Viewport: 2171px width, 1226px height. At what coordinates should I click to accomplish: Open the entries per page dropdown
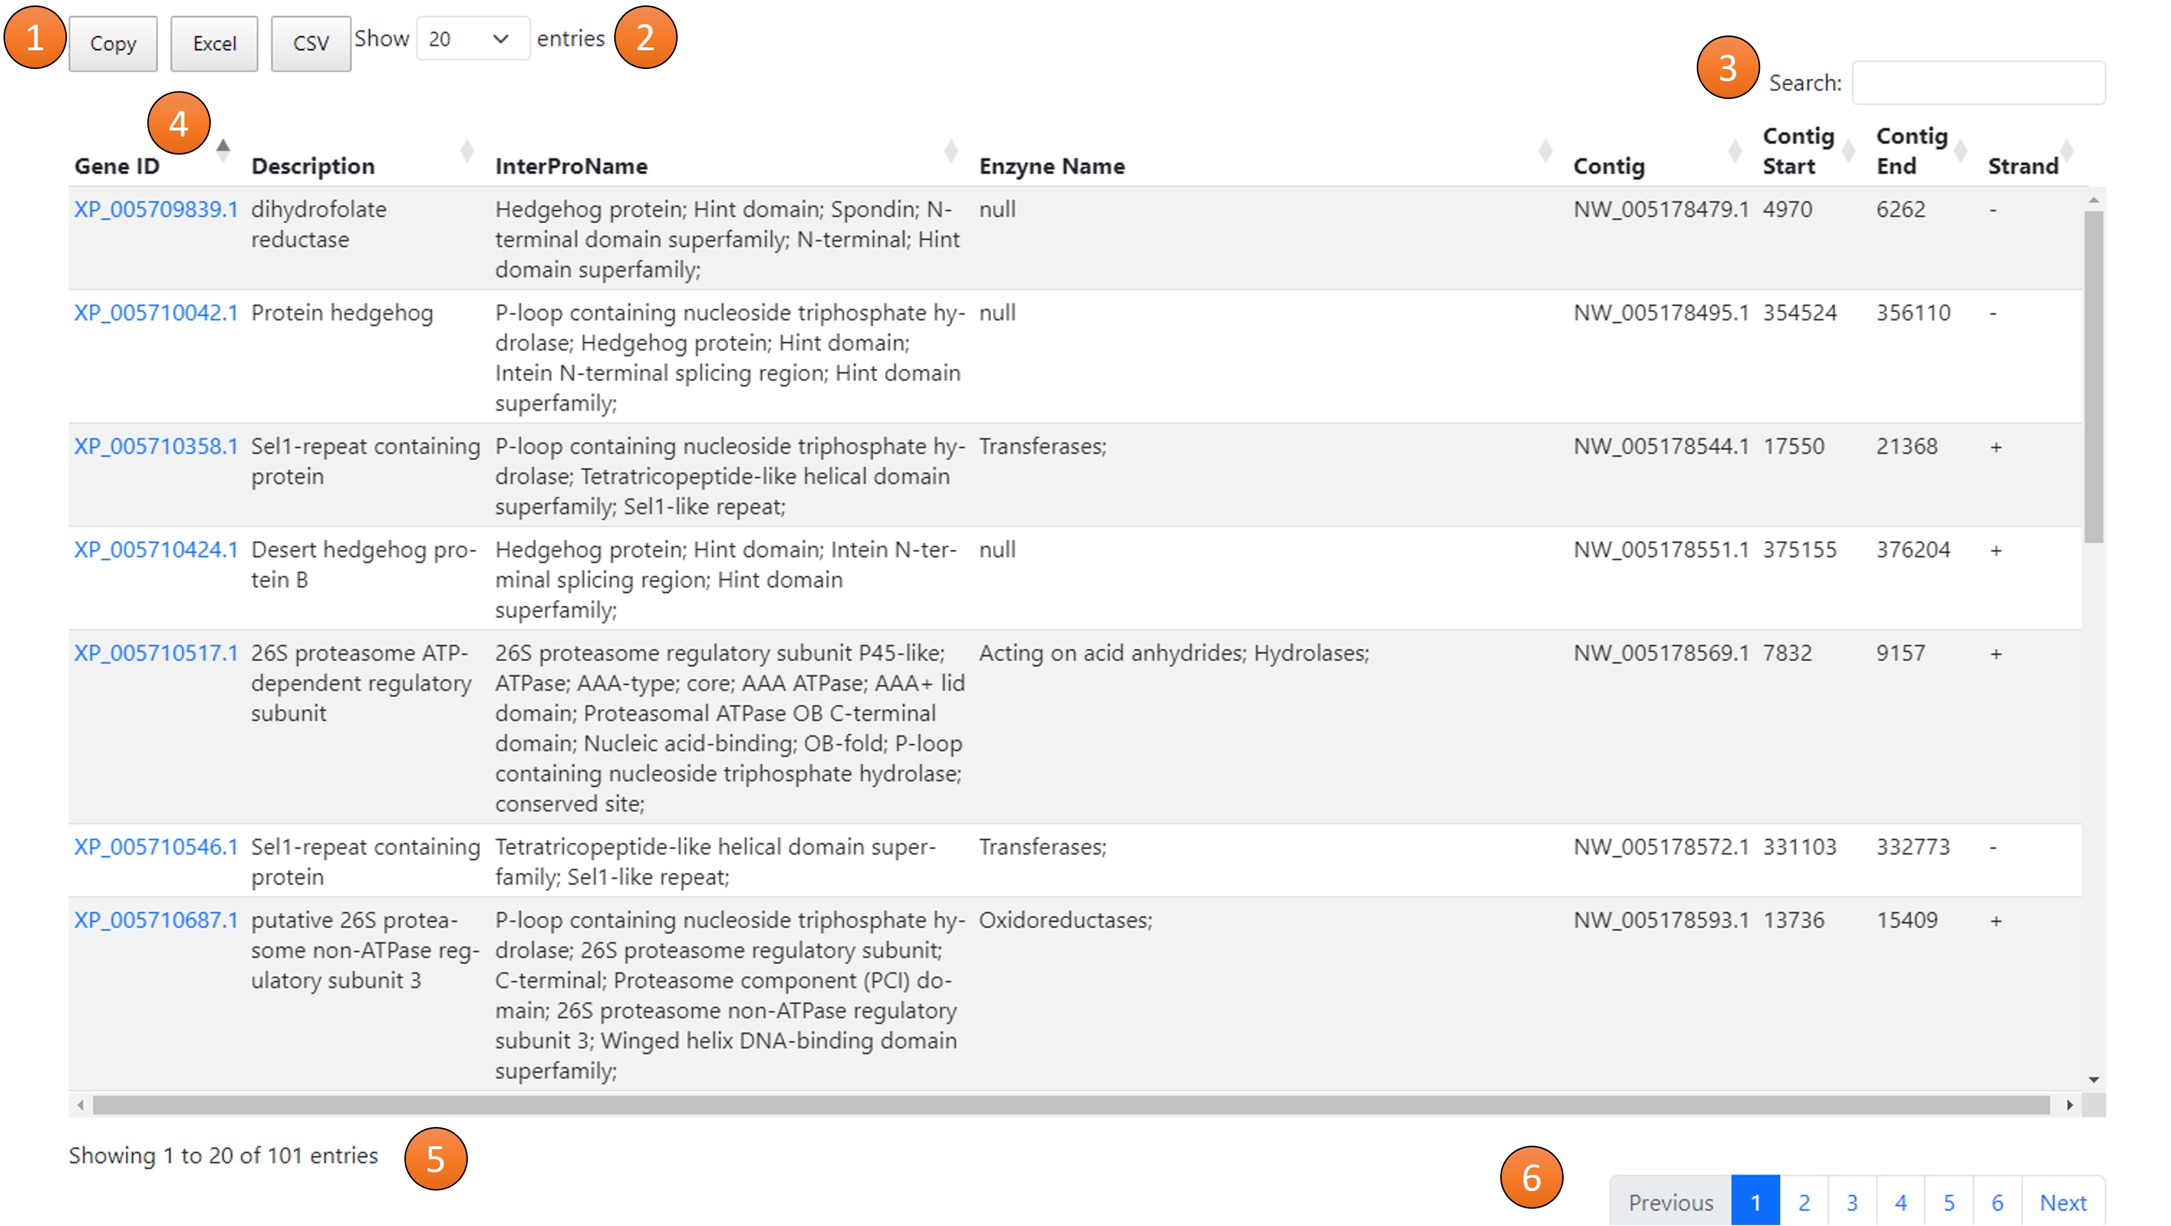pyautogui.click(x=467, y=40)
